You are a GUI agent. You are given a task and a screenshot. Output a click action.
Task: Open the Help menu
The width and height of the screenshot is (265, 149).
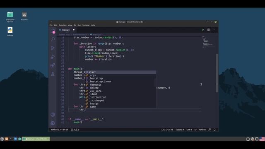point(93,25)
